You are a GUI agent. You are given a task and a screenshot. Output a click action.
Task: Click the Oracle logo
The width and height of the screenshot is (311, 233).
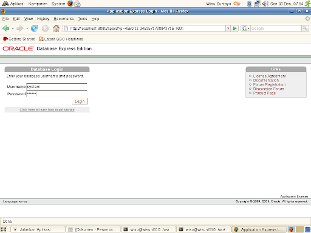(18, 49)
